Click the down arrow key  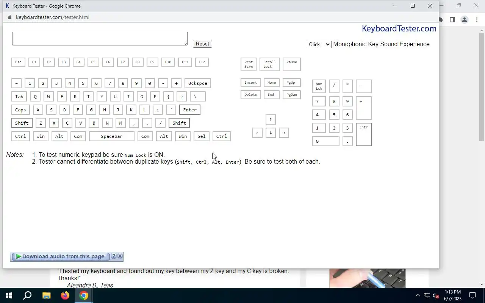tap(271, 133)
